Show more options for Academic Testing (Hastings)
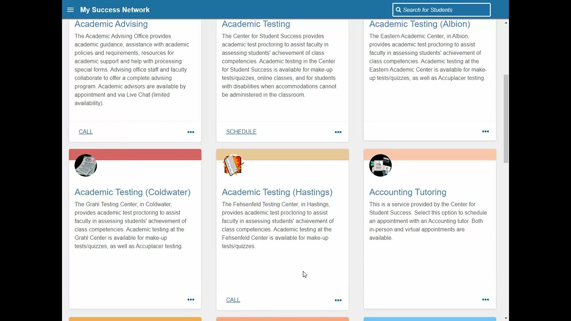This screenshot has height=321, width=571. point(338,300)
